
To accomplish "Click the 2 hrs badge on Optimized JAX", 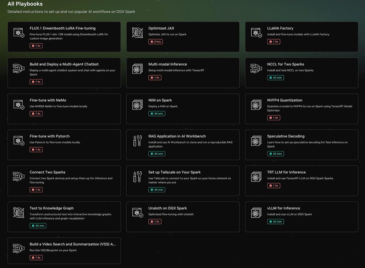I will [x=155, y=42].
